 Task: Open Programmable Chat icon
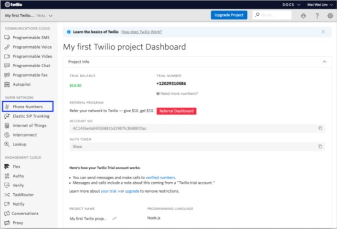(x=7, y=65)
